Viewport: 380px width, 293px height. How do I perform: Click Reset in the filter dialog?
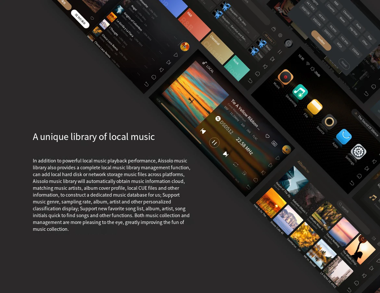[x=344, y=64]
